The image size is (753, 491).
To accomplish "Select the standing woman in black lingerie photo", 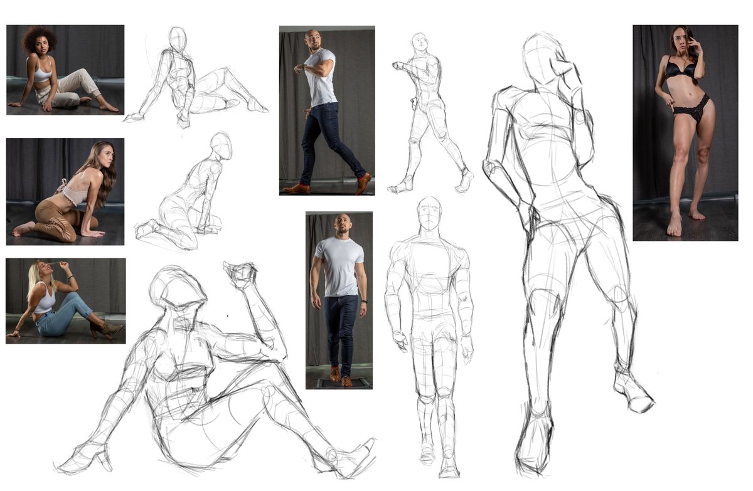I will pyautogui.click(x=685, y=133).
